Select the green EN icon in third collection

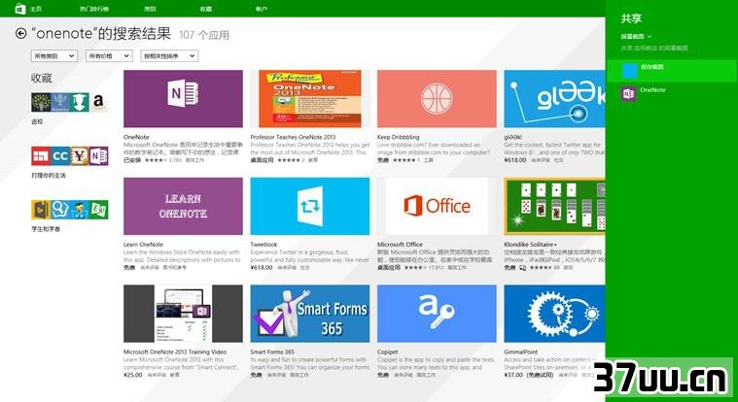pyautogui.click(x=99, y=210)
